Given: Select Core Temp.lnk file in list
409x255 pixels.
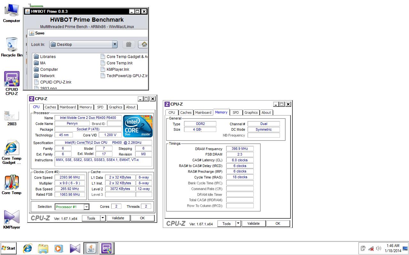Looking at the screenshot, I should pyautogui.click(x=117, y=63).
